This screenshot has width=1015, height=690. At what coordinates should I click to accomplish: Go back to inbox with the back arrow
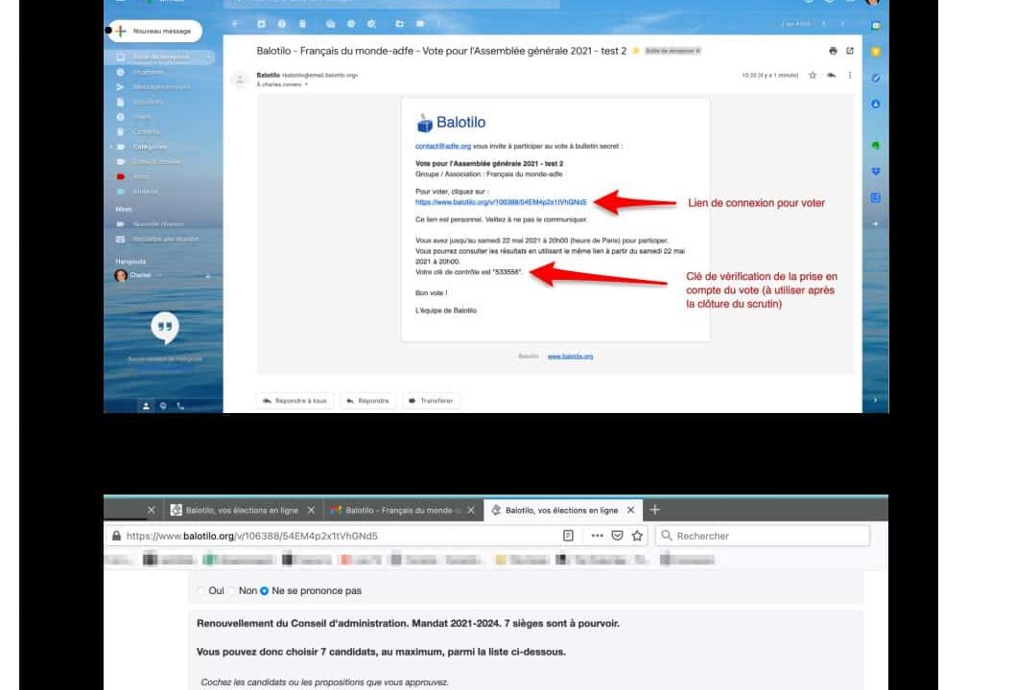(x=236, y=23)
